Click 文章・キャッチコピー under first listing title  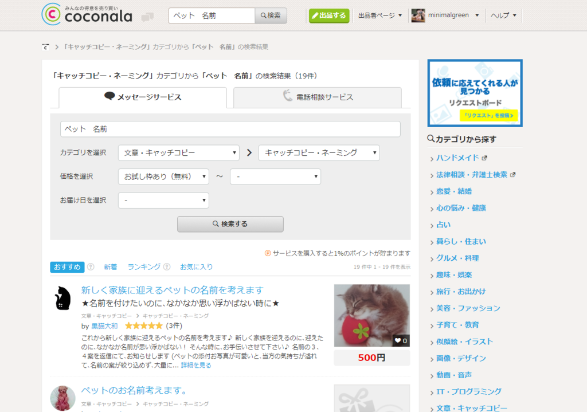tap(107, 316)
